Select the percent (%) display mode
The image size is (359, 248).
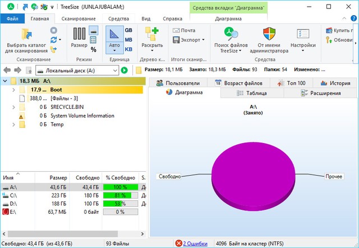click(x=94, y=49)
